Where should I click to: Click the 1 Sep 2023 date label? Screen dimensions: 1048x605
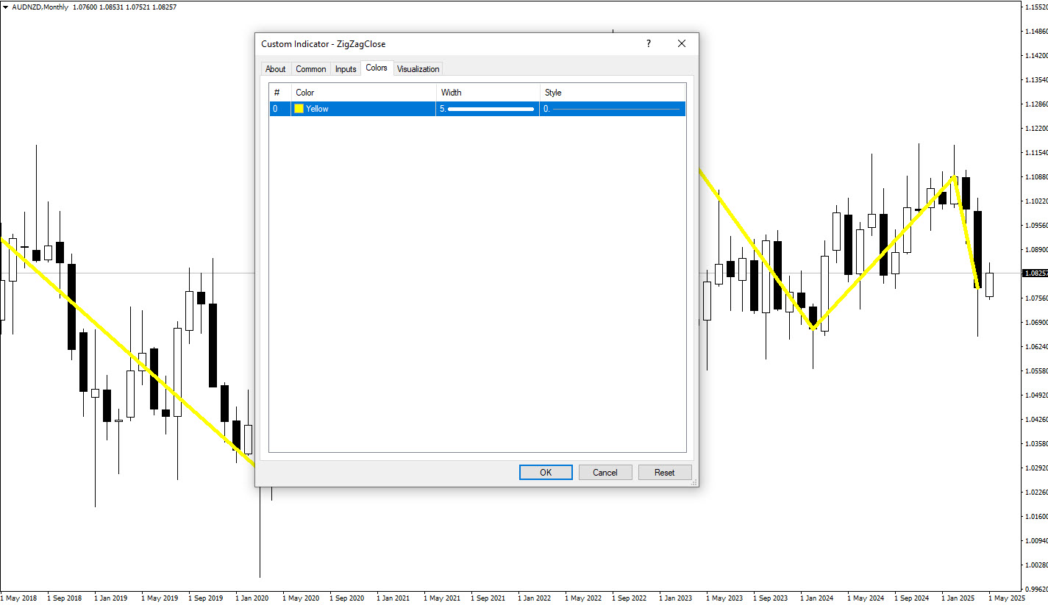coord(770,598)
